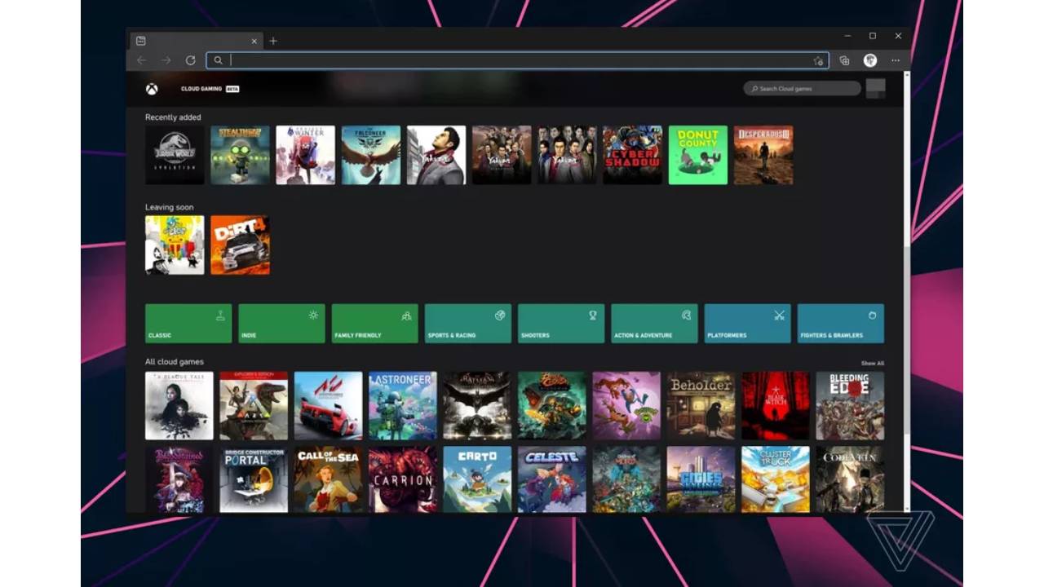This screenshot has width=1044, height=587.
Task: Open the Fighters & Brawlers category tile
Action: (841, 324)
